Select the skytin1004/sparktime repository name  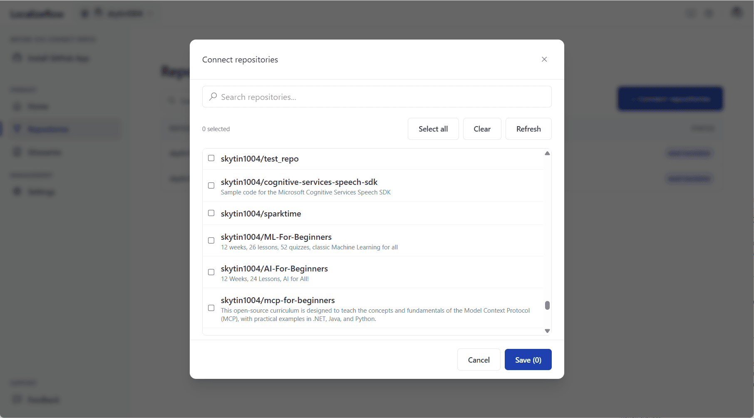pos(261,214)
